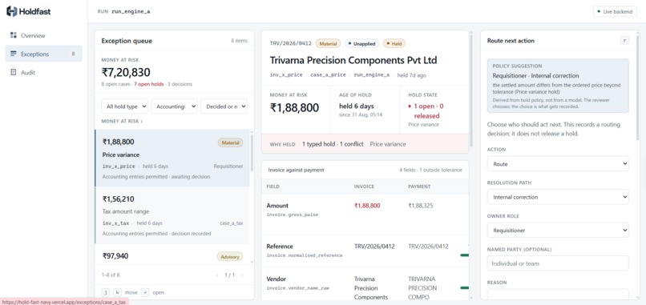
Task: Click the Exceptions count badge 8
Action: click(x=73, y=54)
